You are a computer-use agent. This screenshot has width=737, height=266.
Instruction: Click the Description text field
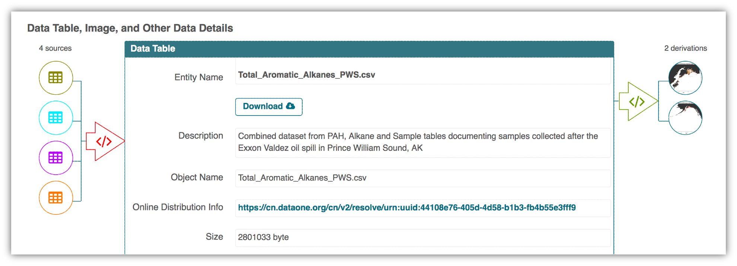422,142
